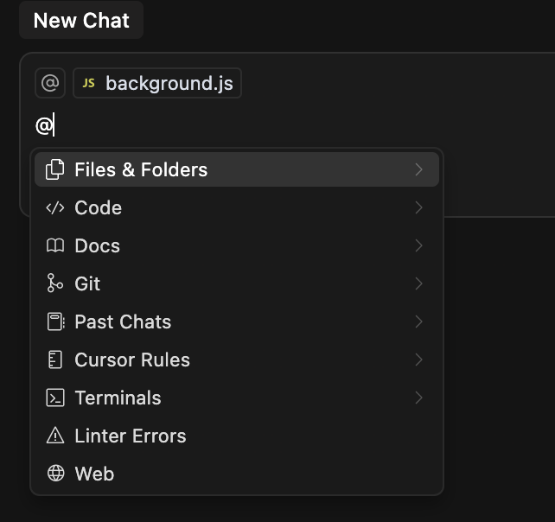Click the Files & Folders copy icon
This screenshot has width=555, height=522.
tap(55, 169)
